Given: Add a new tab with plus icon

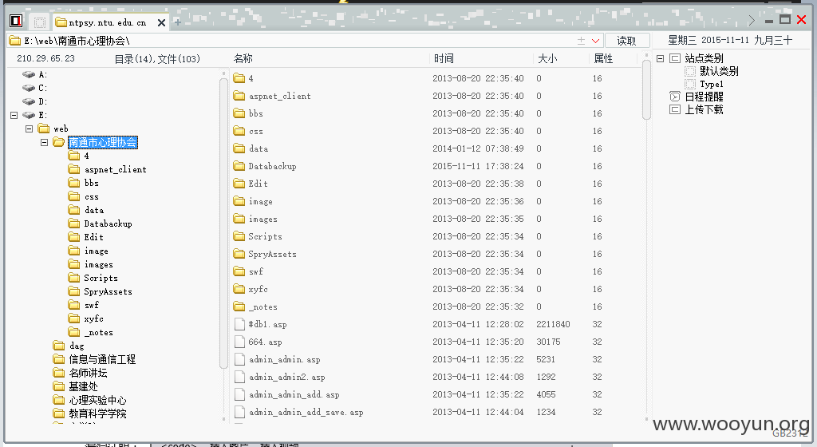Looking at the screenshot, I should coord(178,22).
